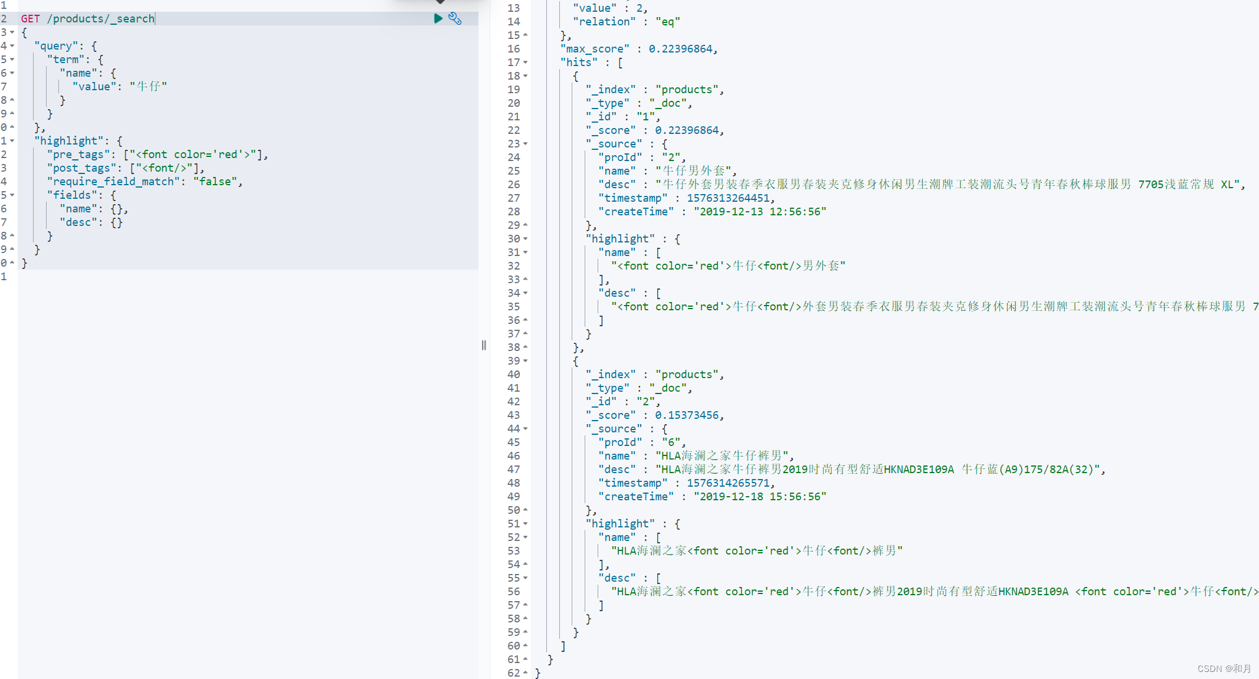Viewport: 1259px width, 679px height.
Task: Collapse the "fields" block in the request
Action: [12, 195]
